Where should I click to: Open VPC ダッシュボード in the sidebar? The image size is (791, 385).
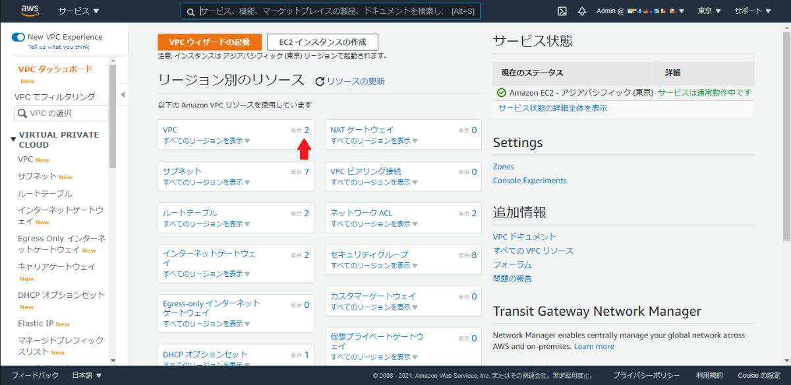pyautogui.click(x=55, y=69)
